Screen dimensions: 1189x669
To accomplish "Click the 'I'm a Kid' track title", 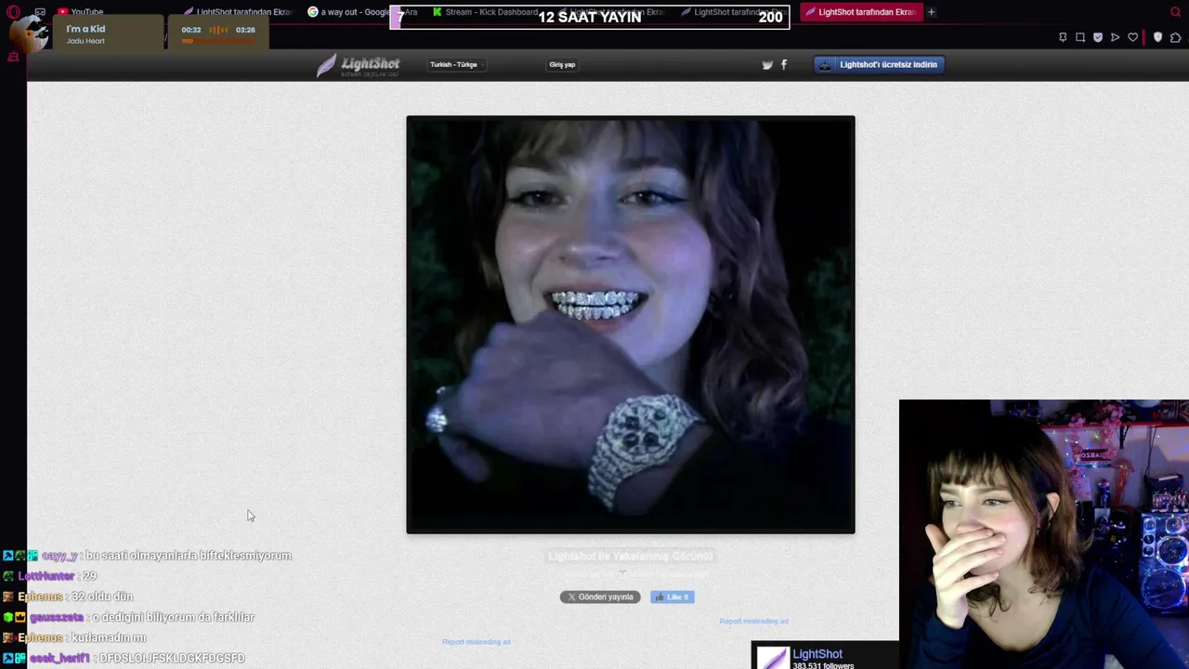I will tap(85, 29).
